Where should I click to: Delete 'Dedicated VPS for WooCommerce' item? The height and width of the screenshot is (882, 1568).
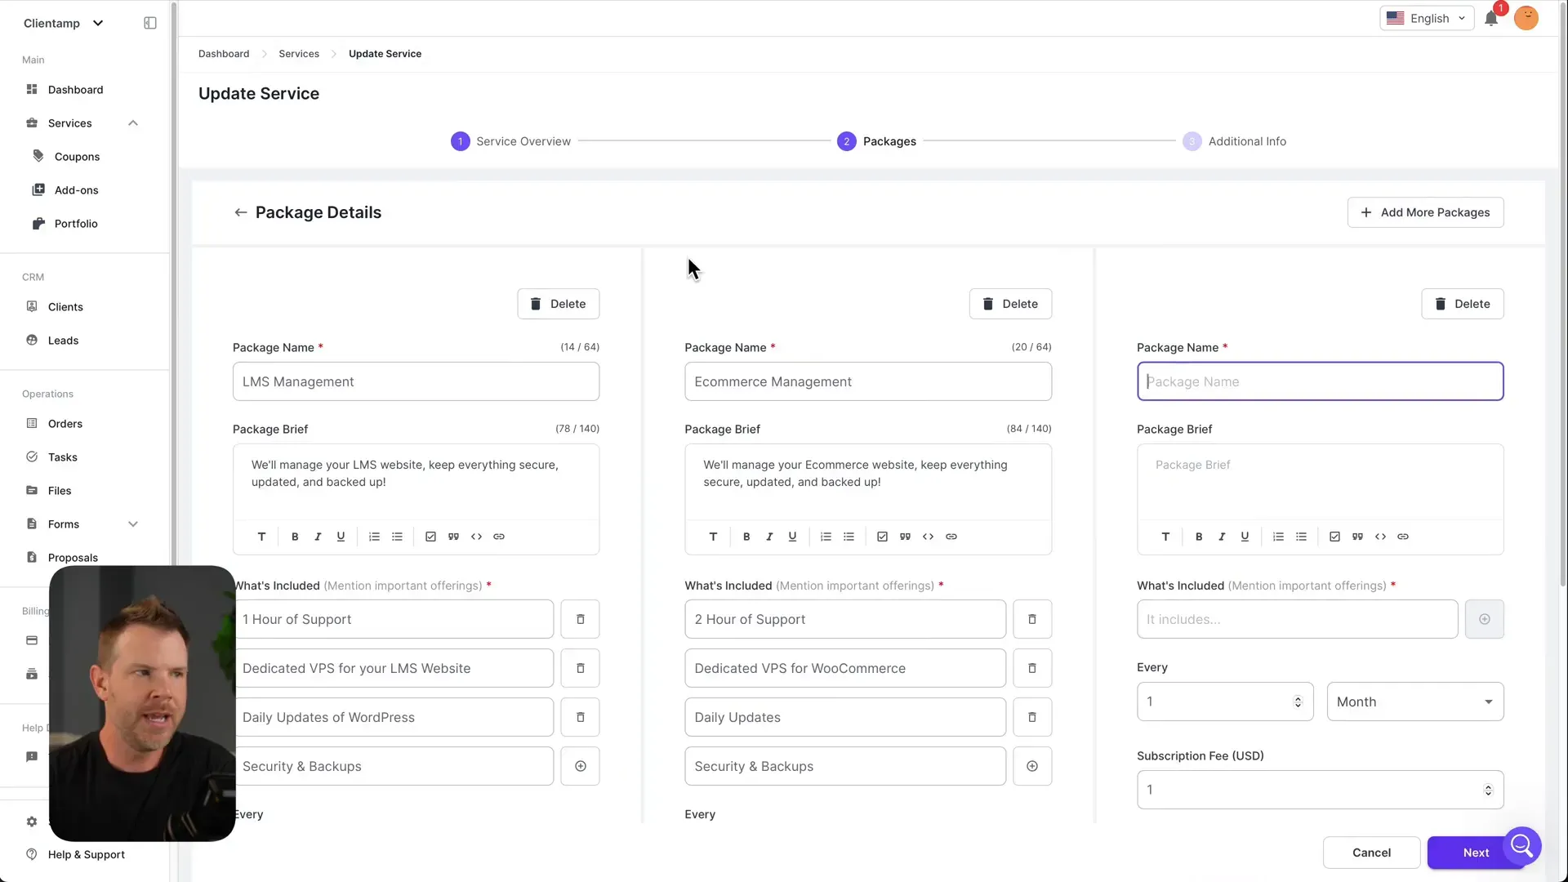(1032, 668)
